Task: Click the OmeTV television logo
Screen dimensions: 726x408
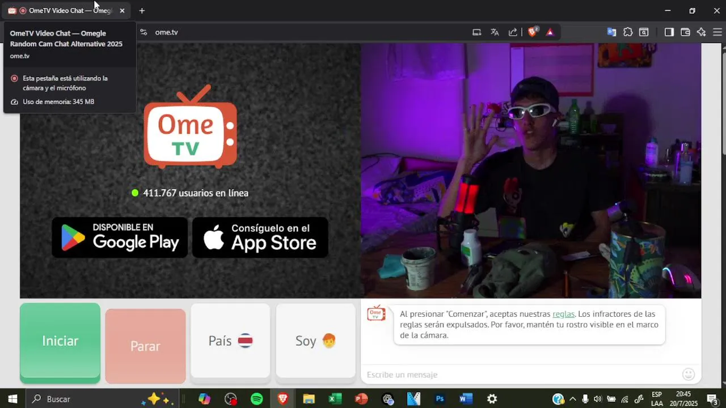Action: click(x=190, y=126)
